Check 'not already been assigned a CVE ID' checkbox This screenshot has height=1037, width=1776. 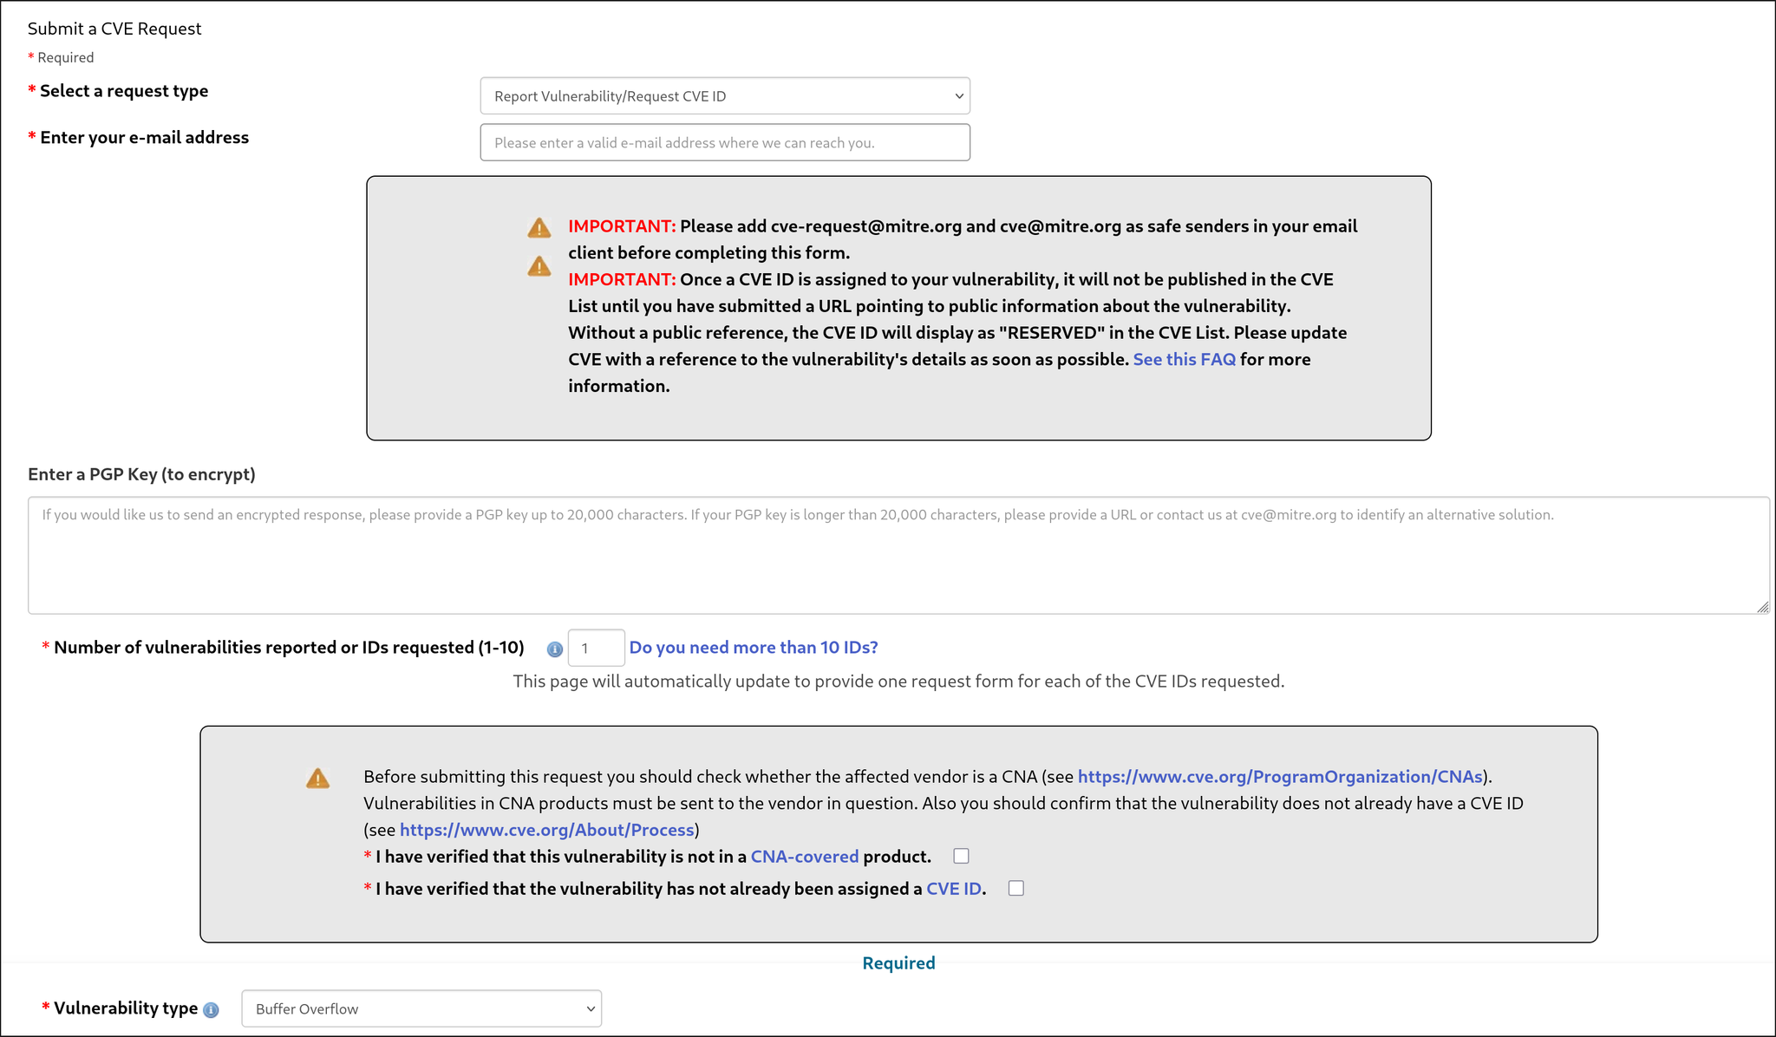(x=1016, y=888)
